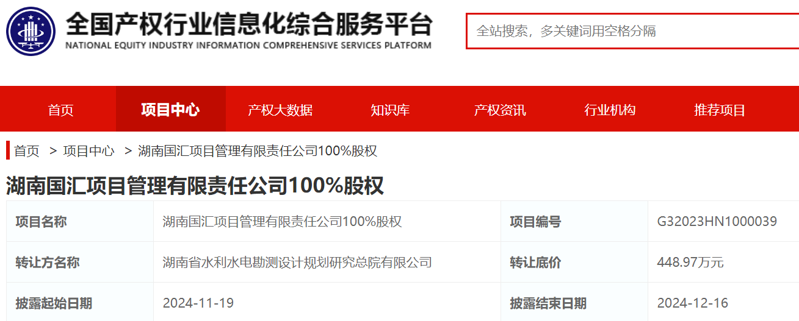Switch to the 行业机构 navigation tab

click(x=610, y=110)
